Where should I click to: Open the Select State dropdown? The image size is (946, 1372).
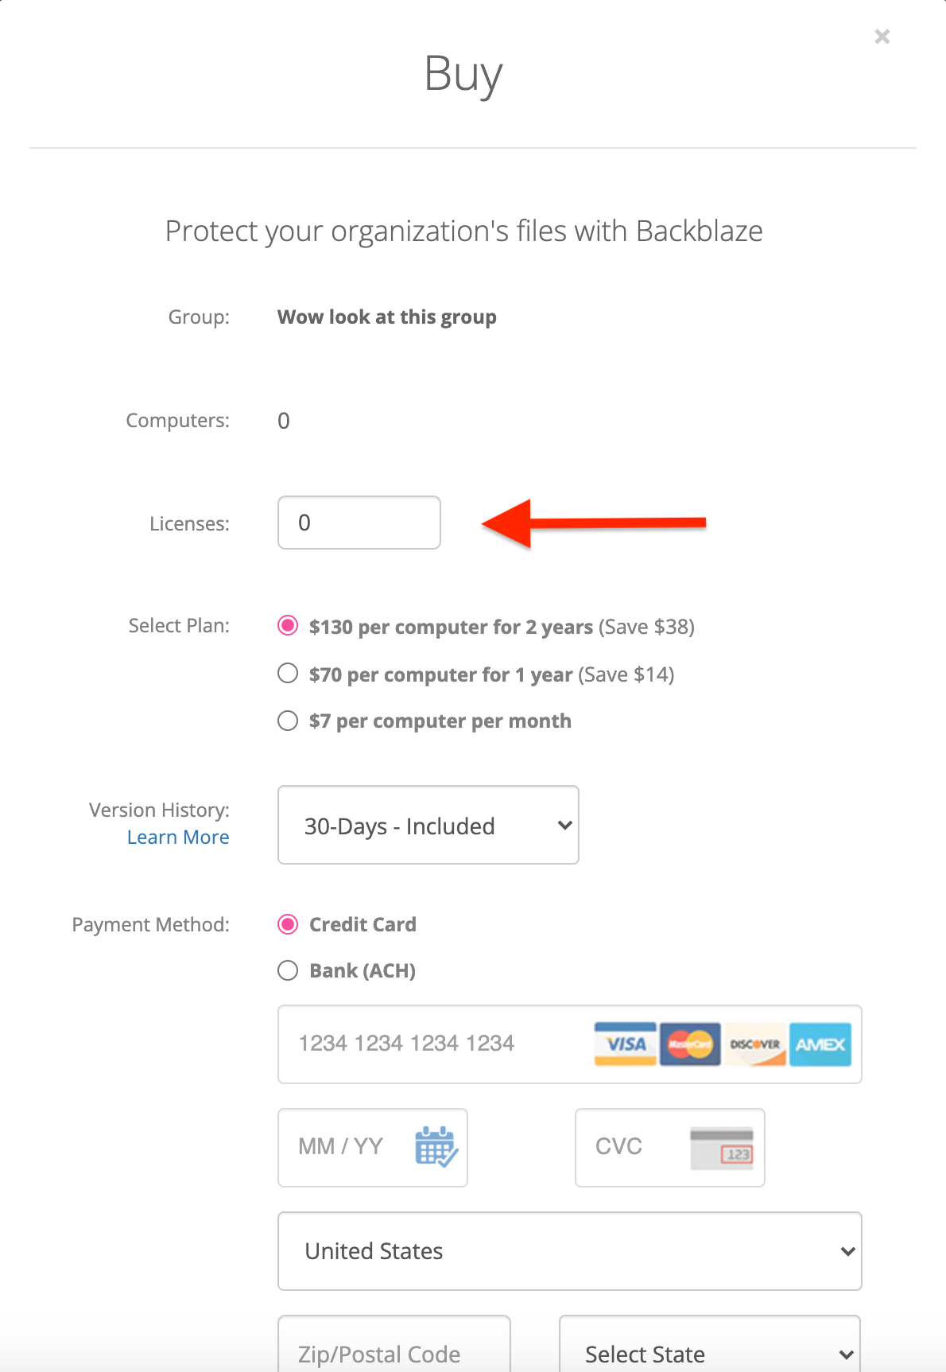tap(710, 1344)
